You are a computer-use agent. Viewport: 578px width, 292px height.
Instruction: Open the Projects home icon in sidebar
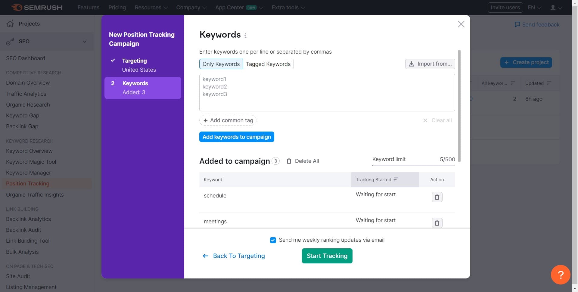(10, 24)
